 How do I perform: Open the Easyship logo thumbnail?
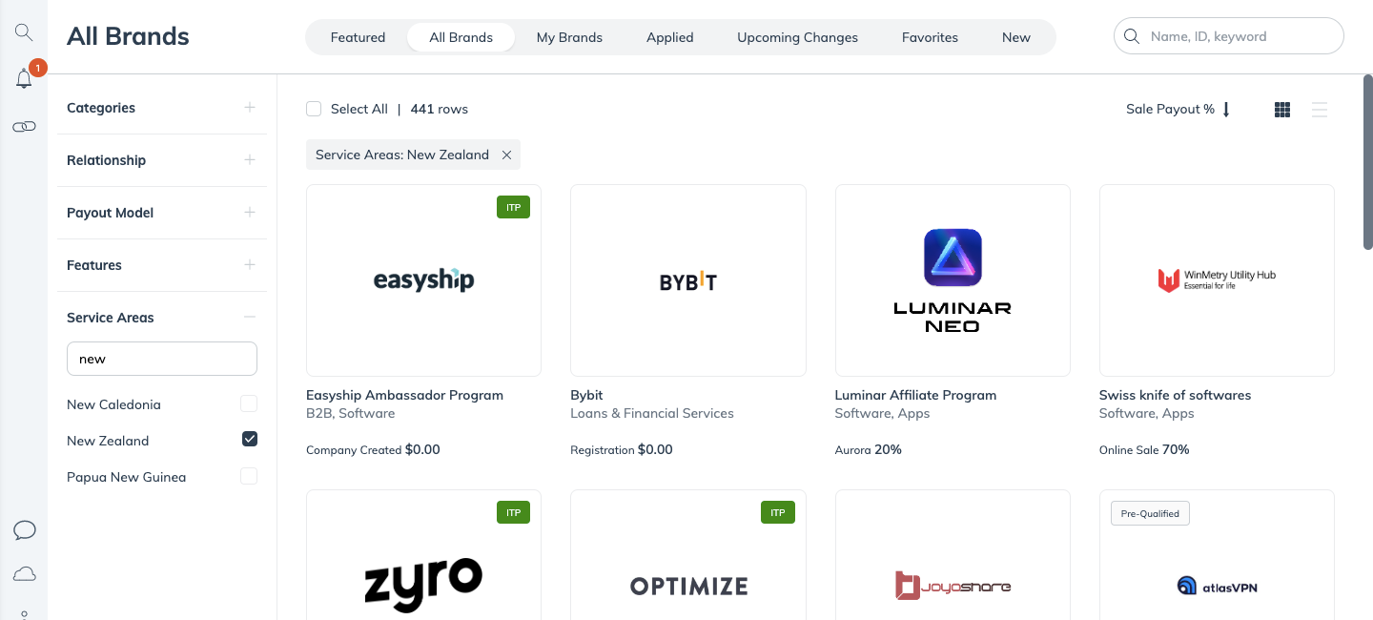423,280
